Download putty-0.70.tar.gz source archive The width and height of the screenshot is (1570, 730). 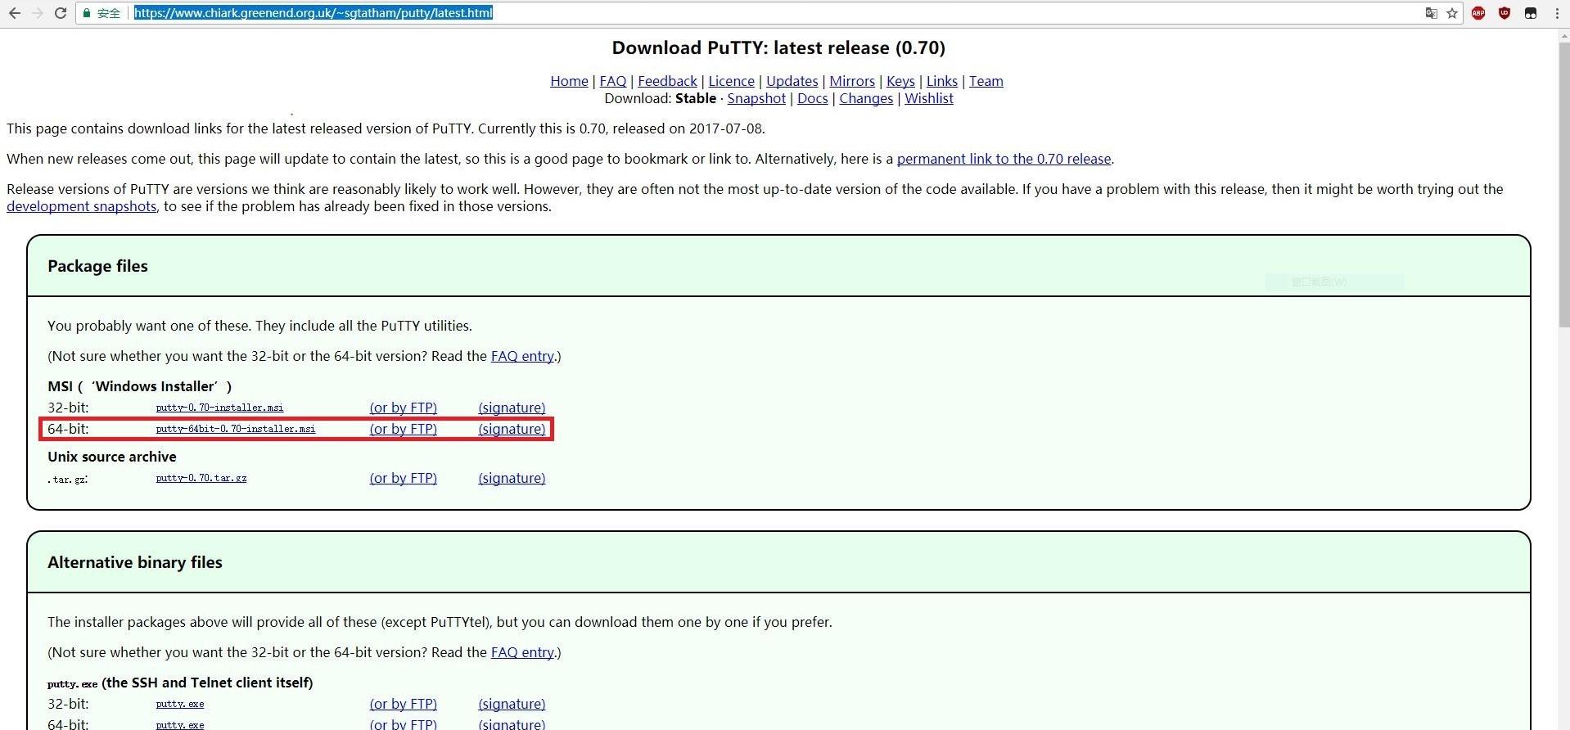click(201, 478)
